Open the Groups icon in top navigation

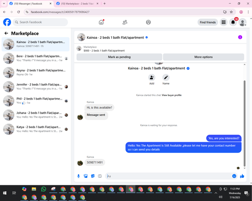(148, 22)
